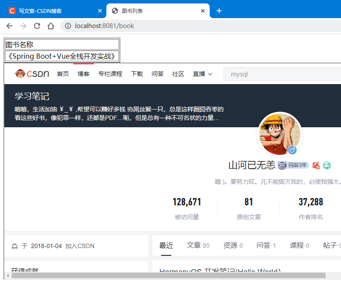The height and width of the screenshot is (286, 341).
Task: Click the 图书名称 table header cell
Action: coord(62,44)
